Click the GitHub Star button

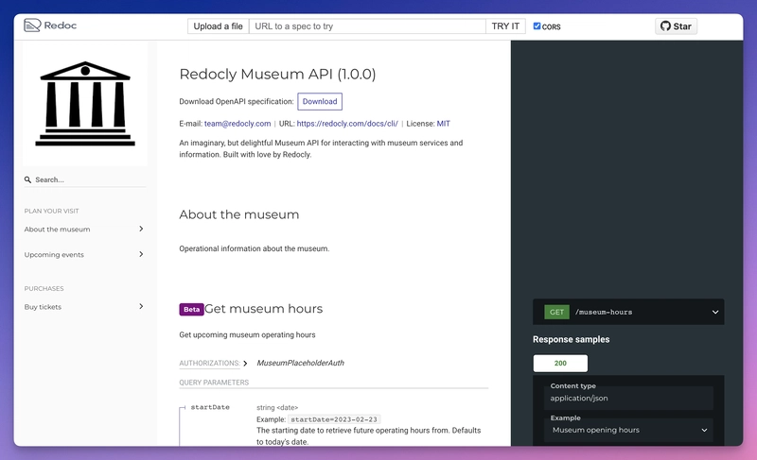676,26
